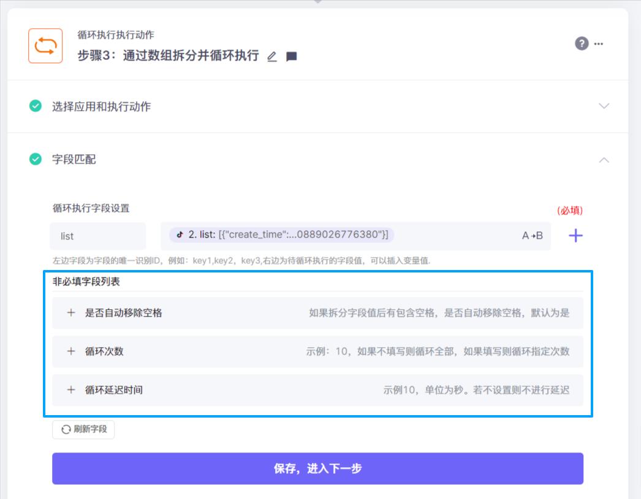The height and width of the screenshot is (499, 641).
Task: Expand the 循环延迟时间 optional field
Action: (x=72, y=389)
